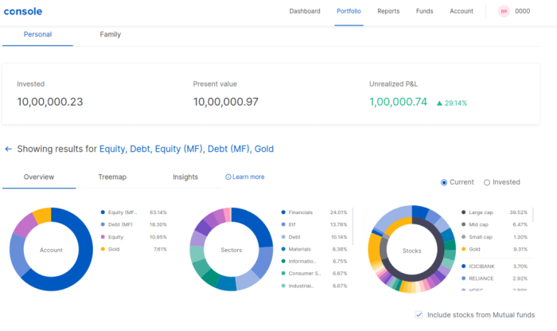Toggle Include stocks from Mutual funds checkbox

click(419, 314)
